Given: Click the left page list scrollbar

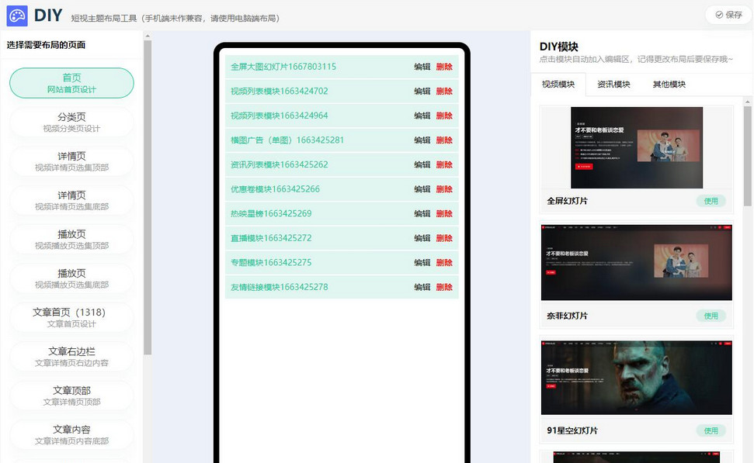Looking at the screenshot, I should tap(148, 198).
